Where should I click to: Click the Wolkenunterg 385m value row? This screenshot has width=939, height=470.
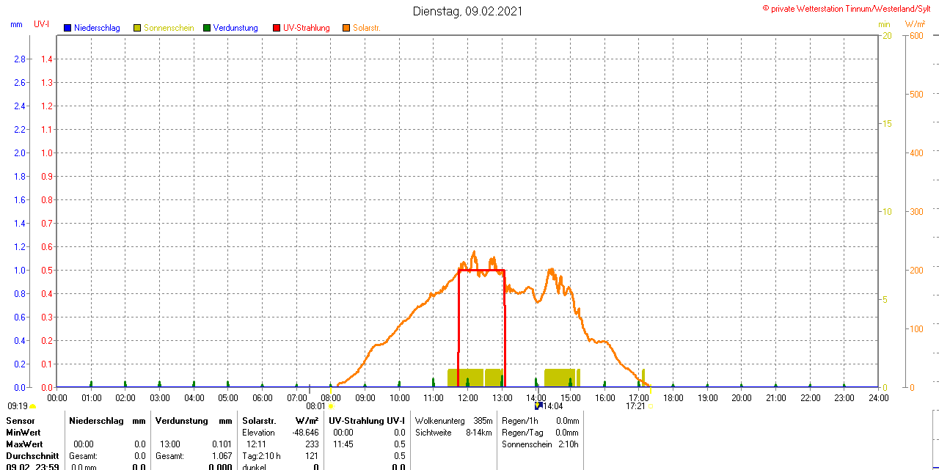tap(453, 421)
